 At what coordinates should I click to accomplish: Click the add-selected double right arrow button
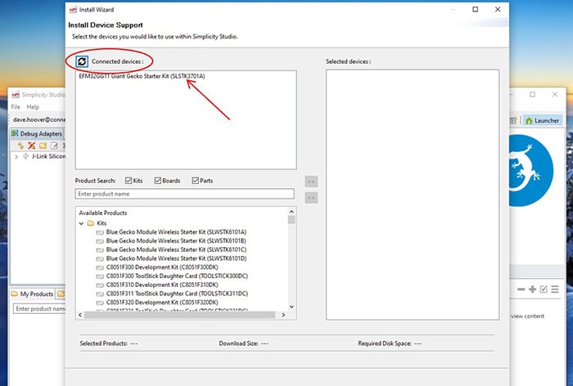[311, 181]
